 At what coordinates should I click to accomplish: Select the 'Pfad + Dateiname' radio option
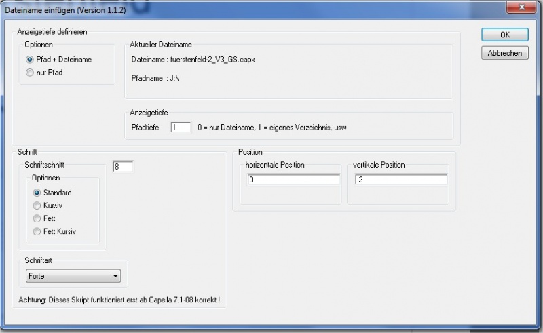tap(30, 60)
